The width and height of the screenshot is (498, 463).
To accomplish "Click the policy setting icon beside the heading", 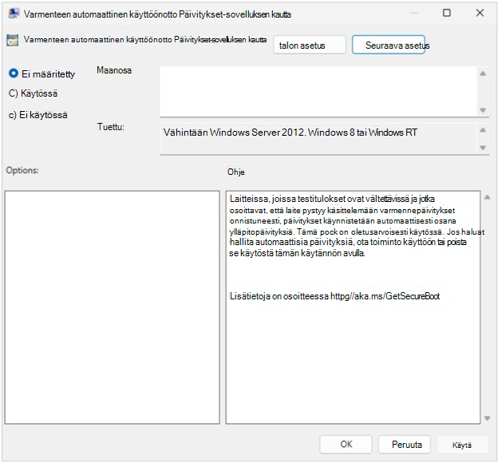I will tap(13, 41).
